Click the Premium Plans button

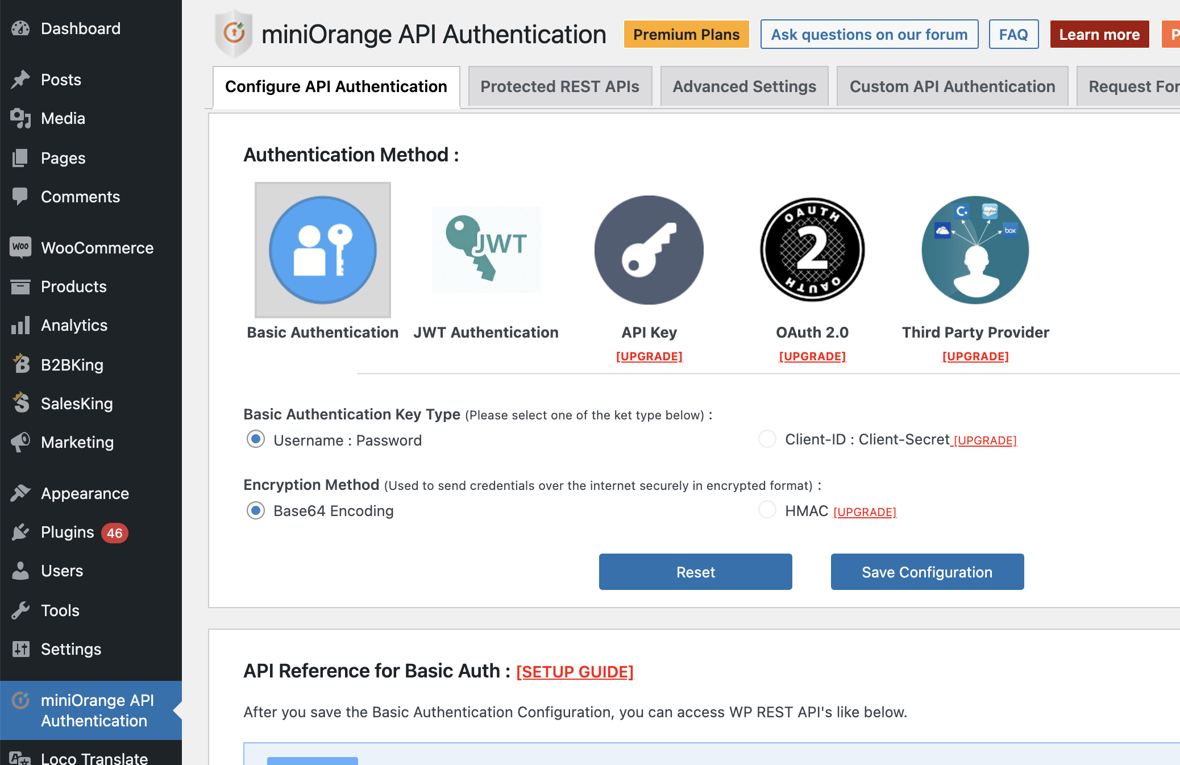point(687,35)
